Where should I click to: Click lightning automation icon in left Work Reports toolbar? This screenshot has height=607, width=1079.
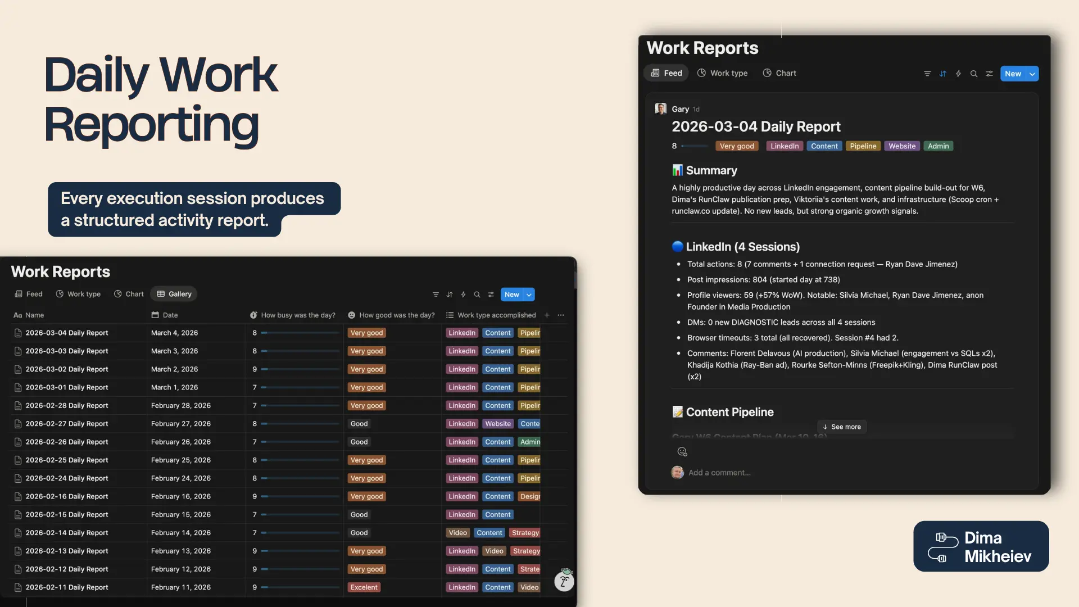click(463, 295)
